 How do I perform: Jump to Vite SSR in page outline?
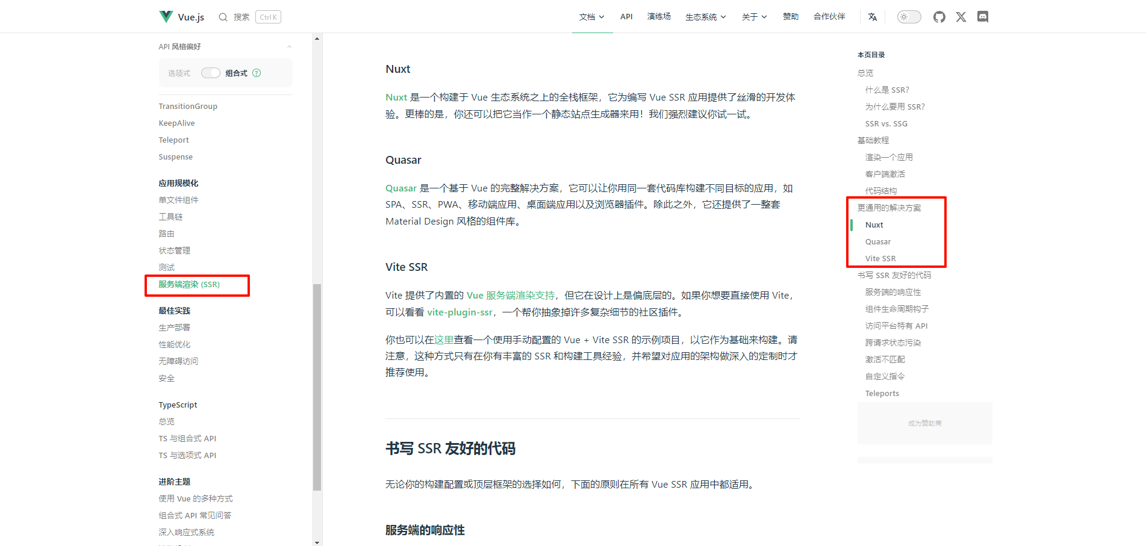(x=880, y=258)
